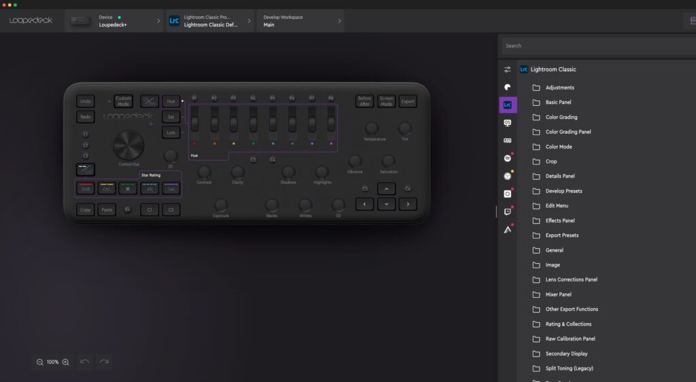The height and width of the screenshot is (382, 696).
Task: Open the A-shaped plugin icon at sidebar bottom
Action: pos(508,229)
